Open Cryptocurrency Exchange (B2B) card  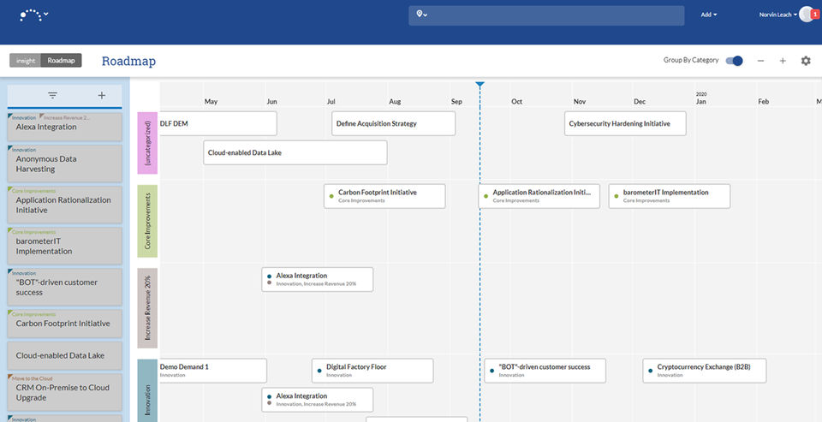705,371
